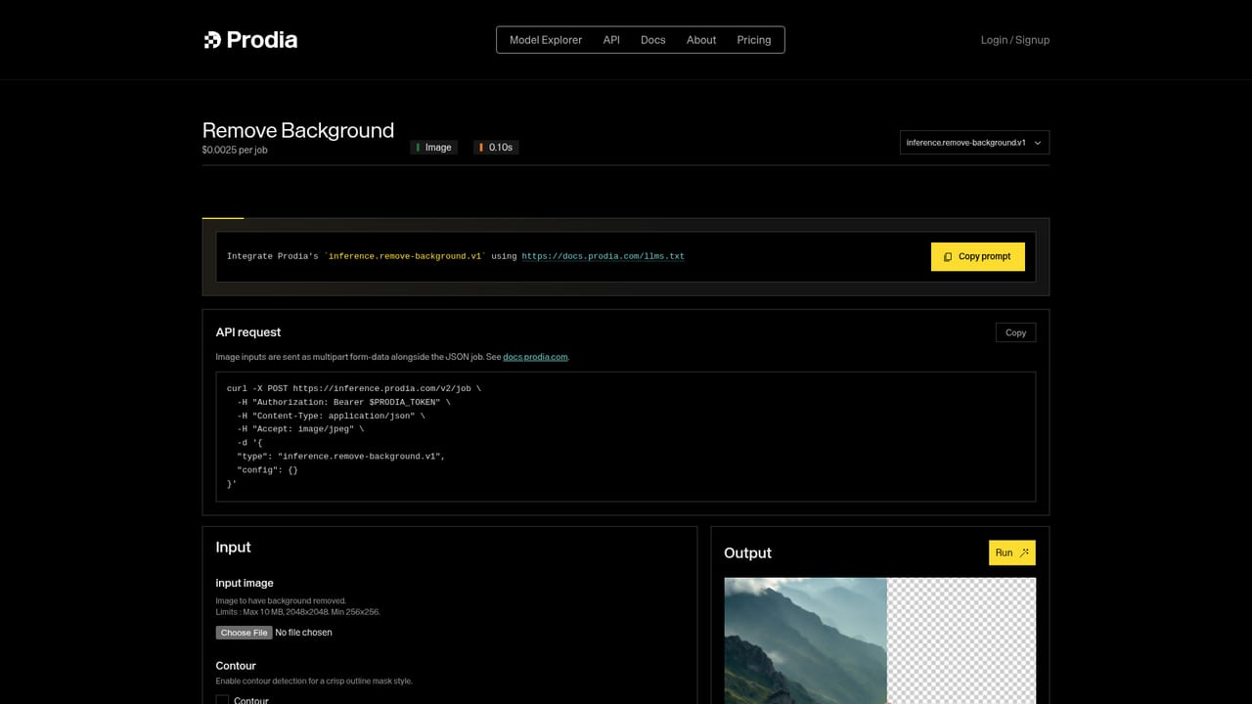Image resolution: width=1252 pixels, height=704 pixels.
Task: Click the "No file chosen" text
Action: [303, 633]
